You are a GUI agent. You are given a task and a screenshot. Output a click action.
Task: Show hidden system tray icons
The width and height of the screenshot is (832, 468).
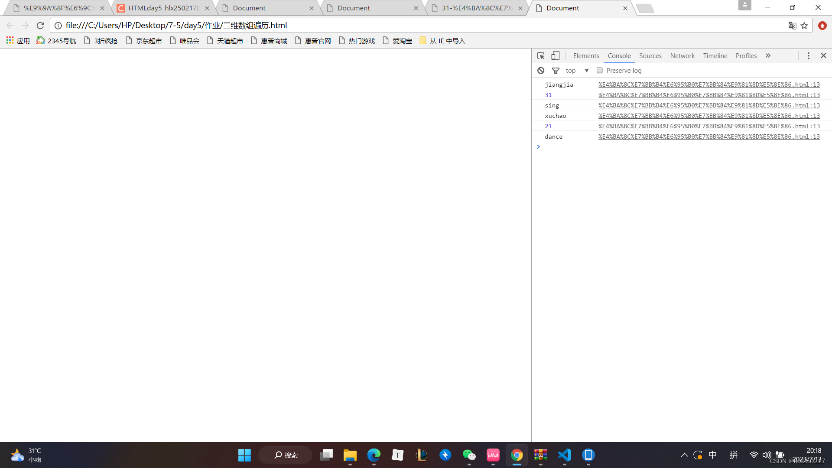(684, 455)
